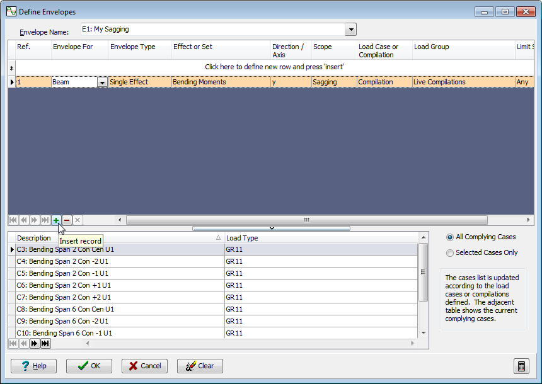This screenshot has height=384, width=542.
Task: Open the Envelope Name dropdown
Action: tap(351, 30)
